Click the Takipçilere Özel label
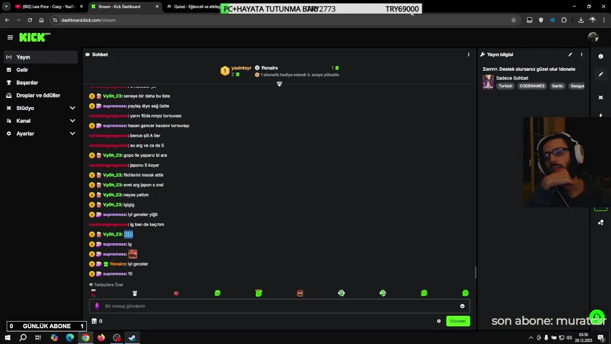The height and width of the screenshot is (344, 611). point(108,285)
